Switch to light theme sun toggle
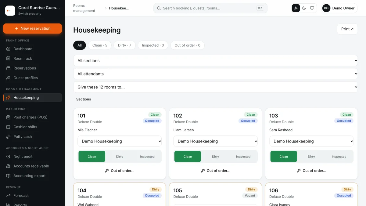The image size is (366, 206). pos(296,8)
